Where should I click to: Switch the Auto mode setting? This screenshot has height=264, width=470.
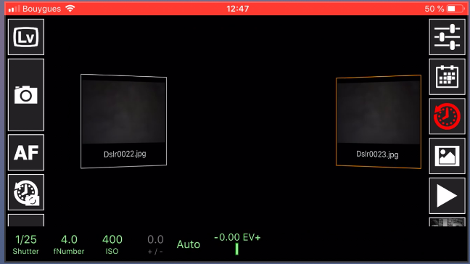tap(189, 244)
